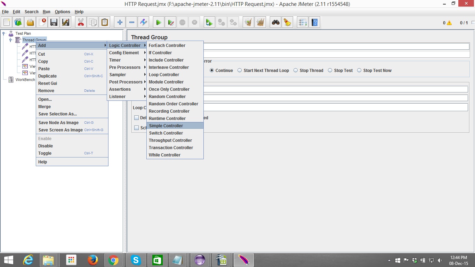Screen dimensions: 475x267
Task: Select the Stop Test radio button
Action: 330,70
